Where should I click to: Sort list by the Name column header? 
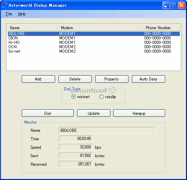coord(32,28)
